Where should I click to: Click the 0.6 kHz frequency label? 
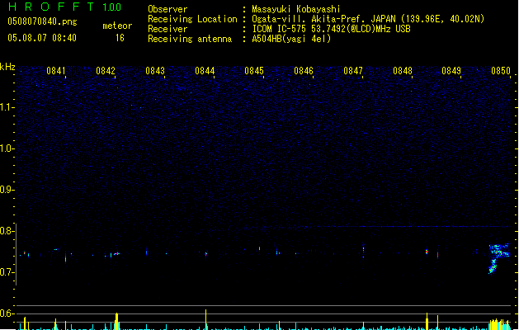coord(7,313)
